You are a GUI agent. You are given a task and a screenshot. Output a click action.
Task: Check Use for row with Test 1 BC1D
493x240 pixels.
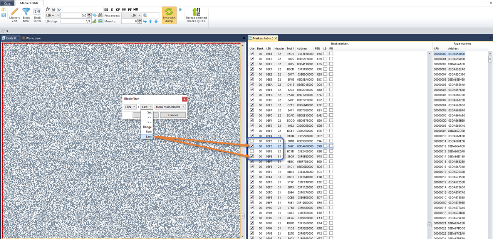[x=252, y=151]
